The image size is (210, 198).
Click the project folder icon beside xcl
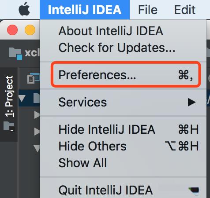pos(15,53)
